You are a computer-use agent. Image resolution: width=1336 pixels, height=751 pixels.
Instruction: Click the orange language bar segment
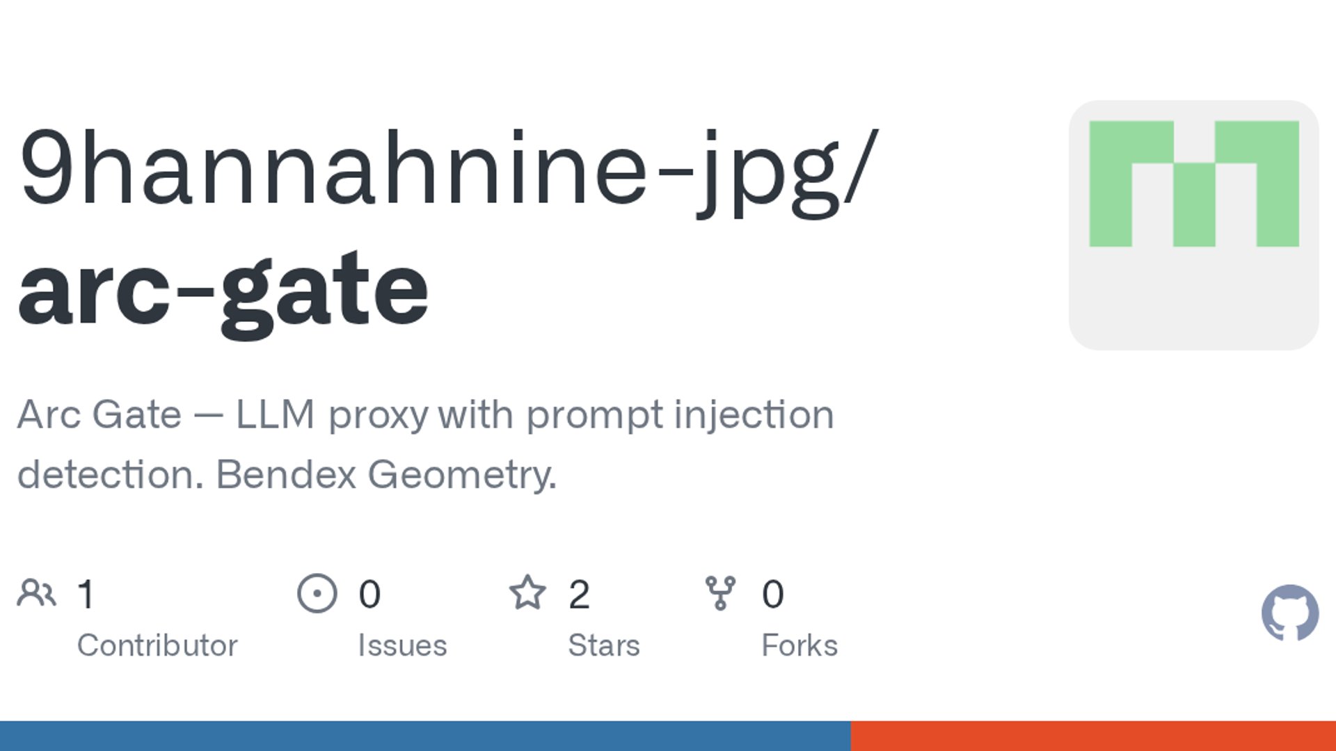(x=1092, y=736)
